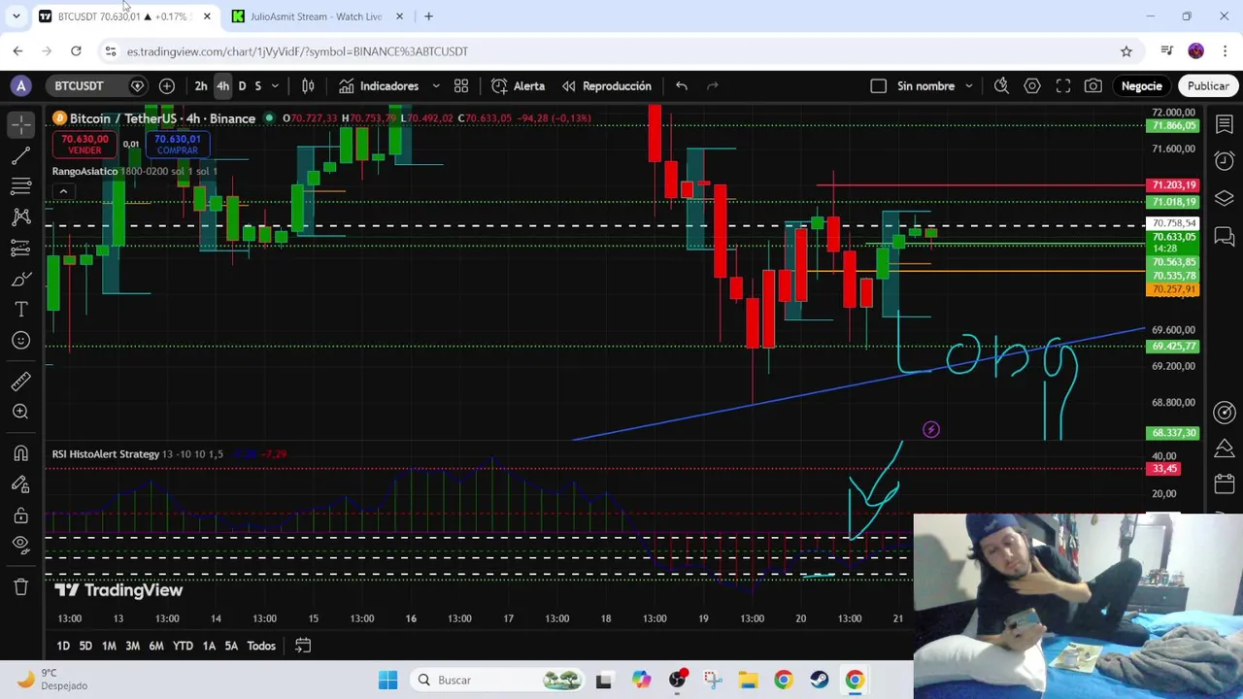Screen dimensions: 1243x699
Task: Open the alerts clock panel
Action: pyautogui.click(x=1224, y=160)
